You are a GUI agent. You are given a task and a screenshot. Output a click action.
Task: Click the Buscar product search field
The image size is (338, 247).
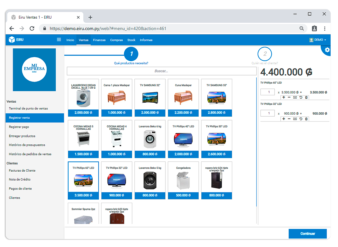[162, 71]
